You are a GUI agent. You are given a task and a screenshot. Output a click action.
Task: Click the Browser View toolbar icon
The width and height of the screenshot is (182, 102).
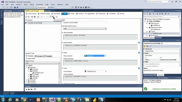[x=53, y=17]
